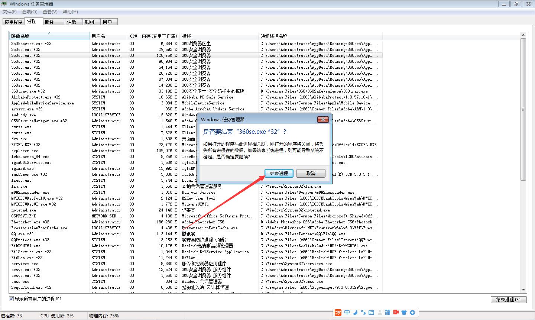
Task: Select the AlibabaProtect.exe *32 process
Action: click(196, 97)
